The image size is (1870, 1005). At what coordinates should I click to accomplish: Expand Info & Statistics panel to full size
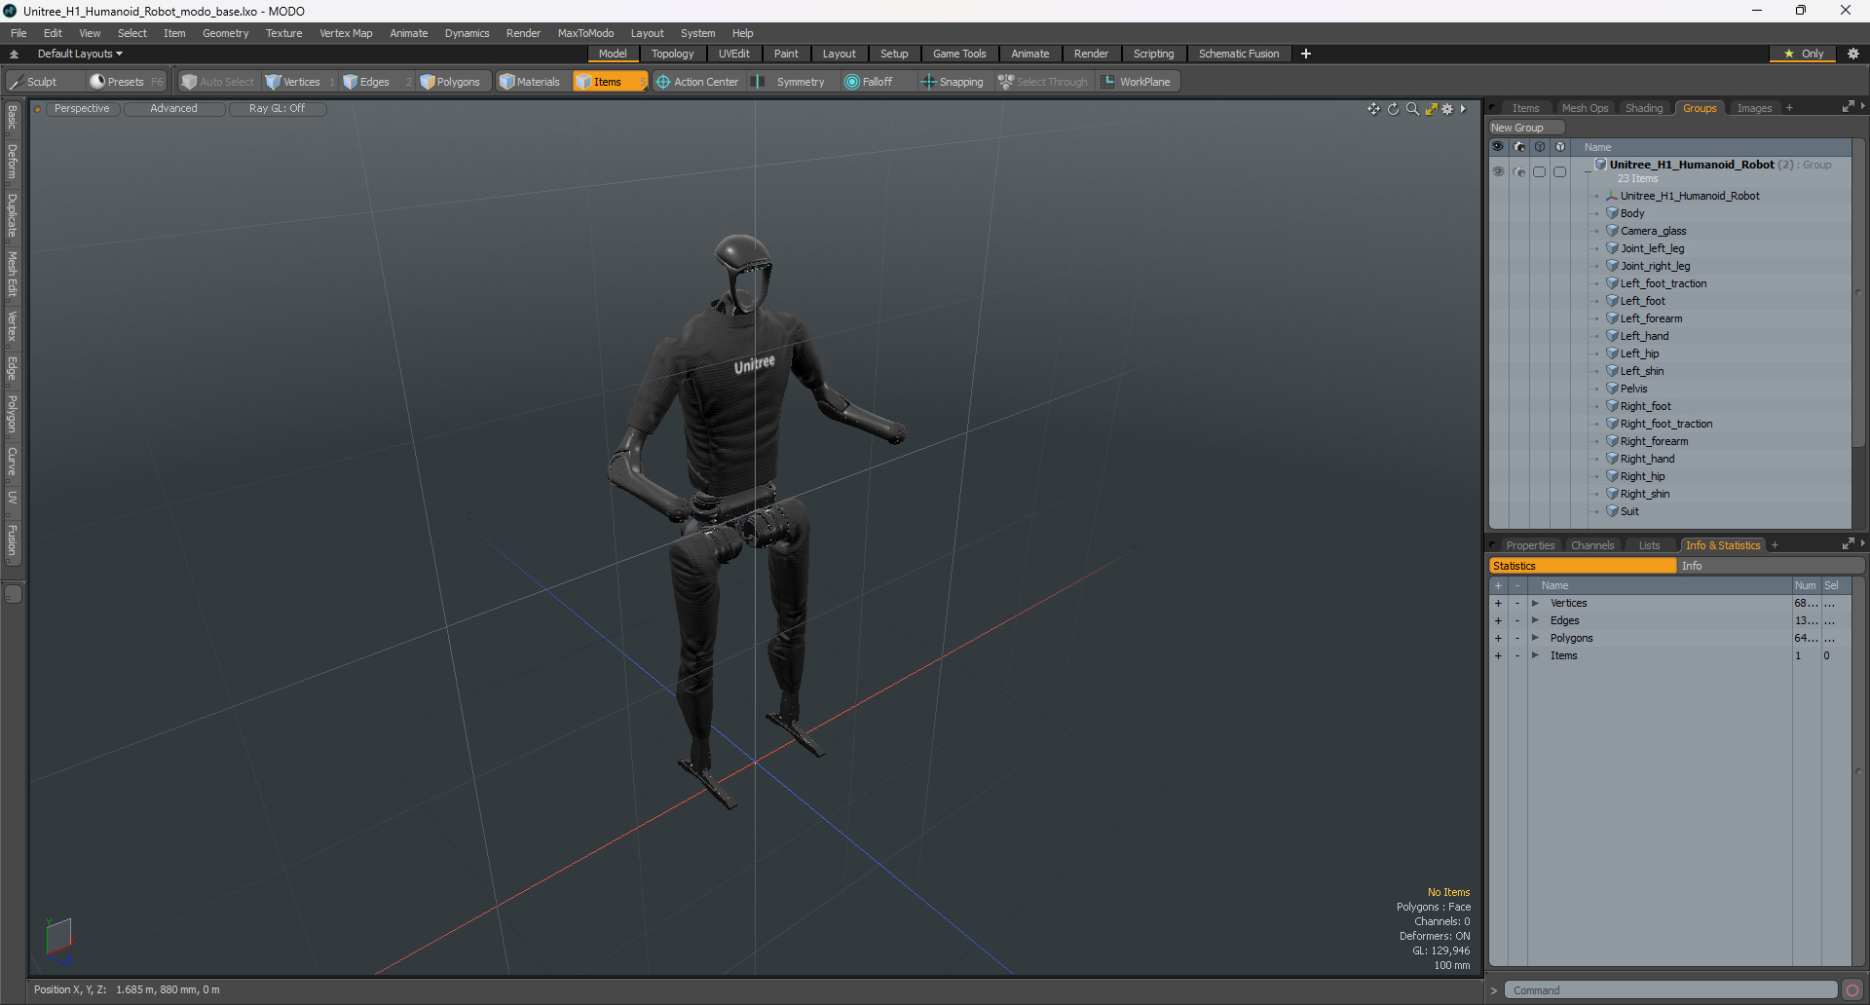coord(1848,544)
